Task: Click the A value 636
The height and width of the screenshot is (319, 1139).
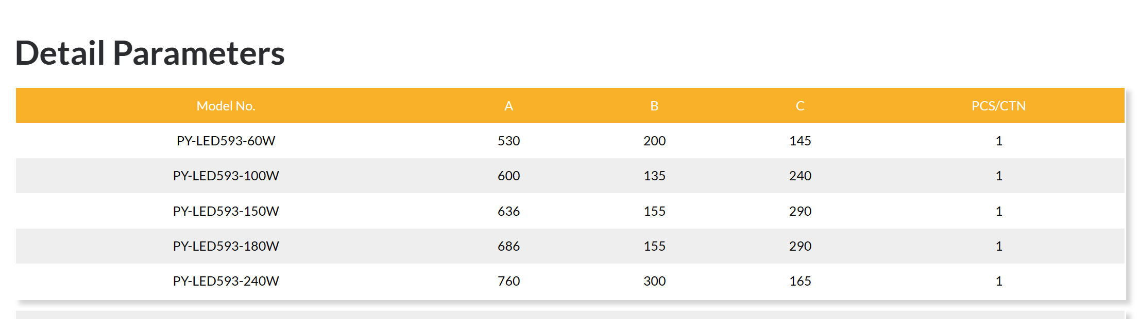Action: point(508,211)
